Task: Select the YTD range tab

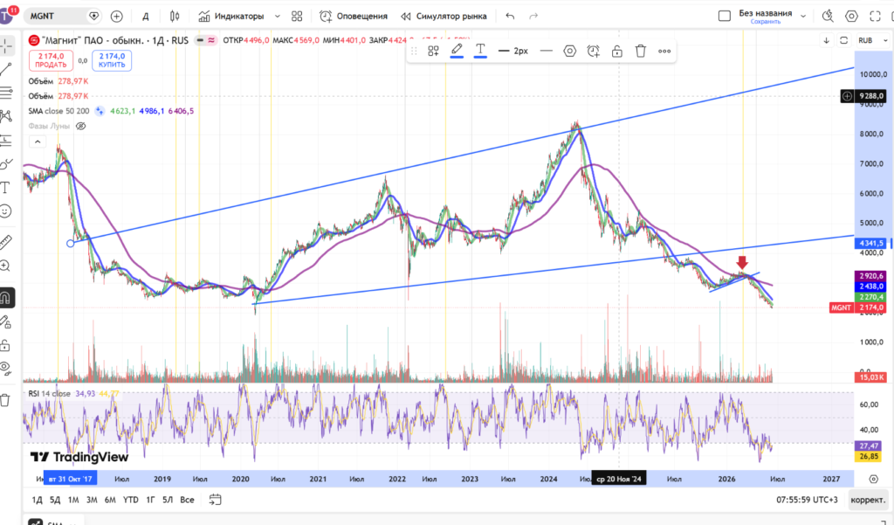Action: pos(131,500)
